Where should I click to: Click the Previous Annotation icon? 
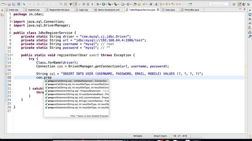pyautogui.click(x=167, y=4)
